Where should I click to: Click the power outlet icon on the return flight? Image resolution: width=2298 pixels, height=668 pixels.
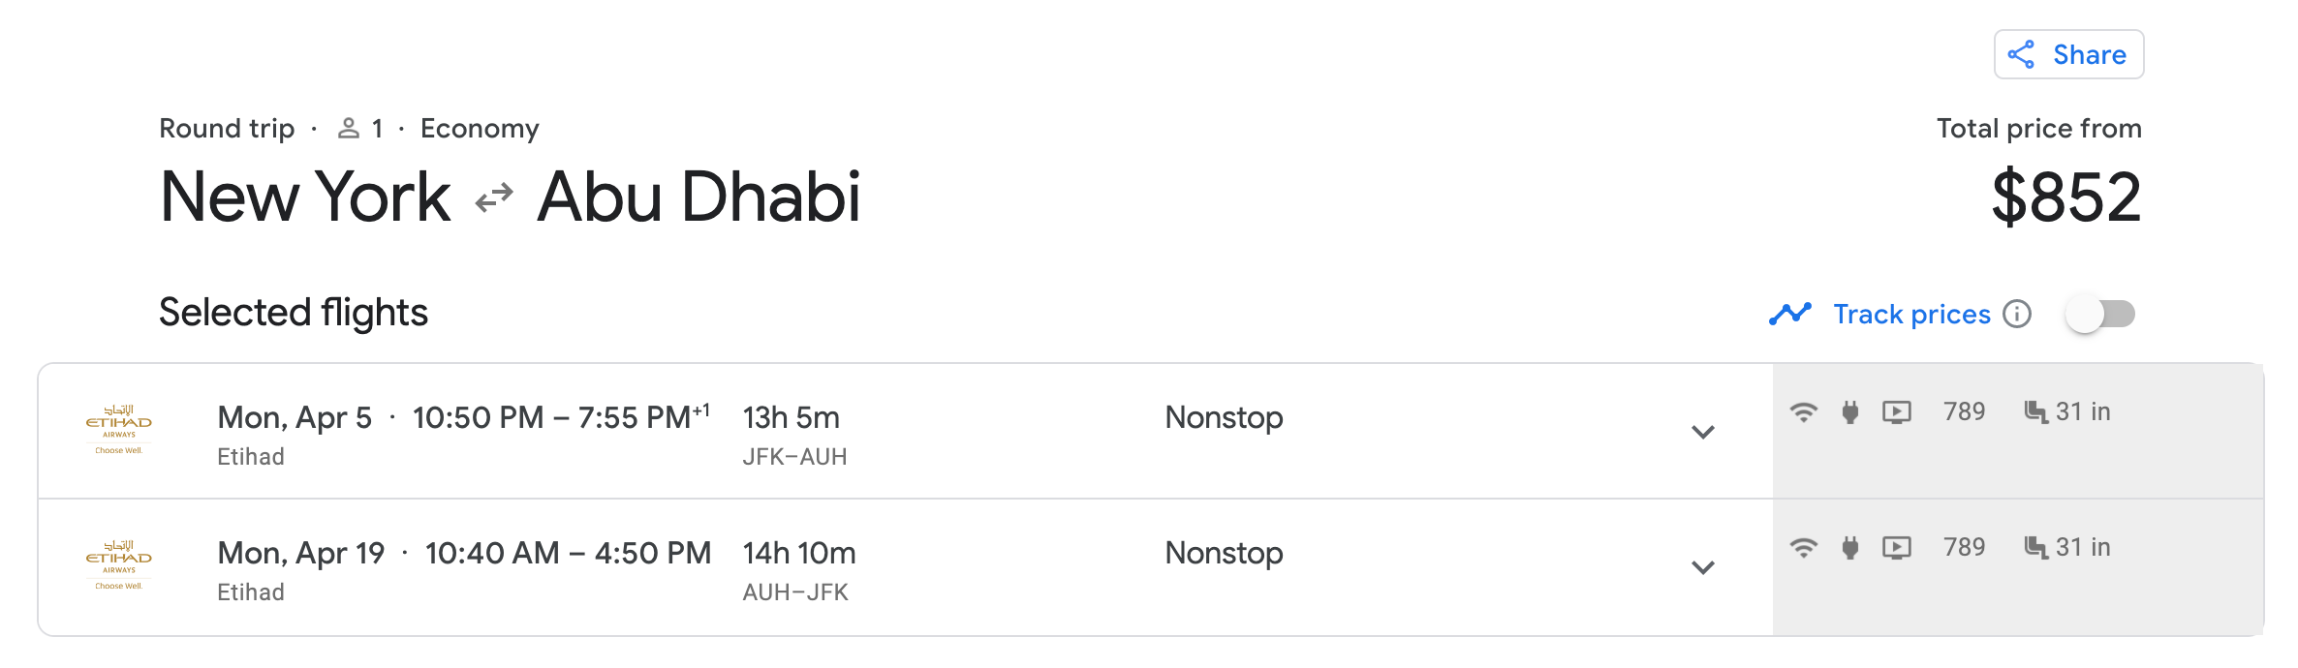(1850, 548)
